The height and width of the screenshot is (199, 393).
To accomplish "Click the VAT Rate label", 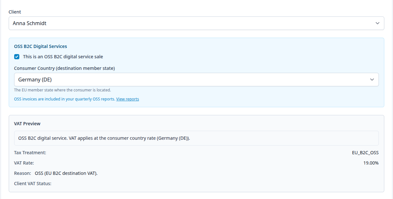I will (x=24, y=163).
